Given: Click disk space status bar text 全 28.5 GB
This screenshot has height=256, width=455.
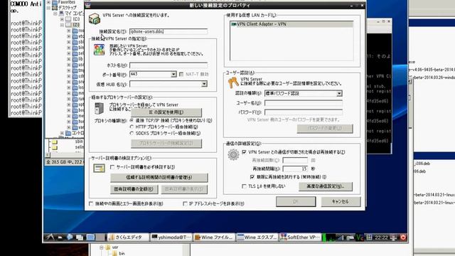Looking at the screenshot, I should [65, 162].
